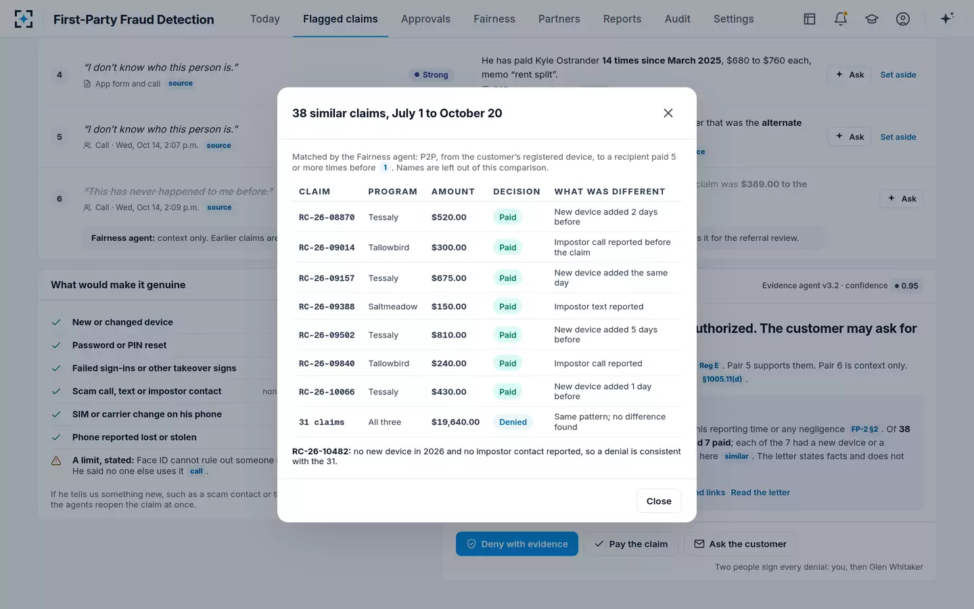Click the checkmark beside New or changed device
The image size is (974, 609).
click(57, 322)
